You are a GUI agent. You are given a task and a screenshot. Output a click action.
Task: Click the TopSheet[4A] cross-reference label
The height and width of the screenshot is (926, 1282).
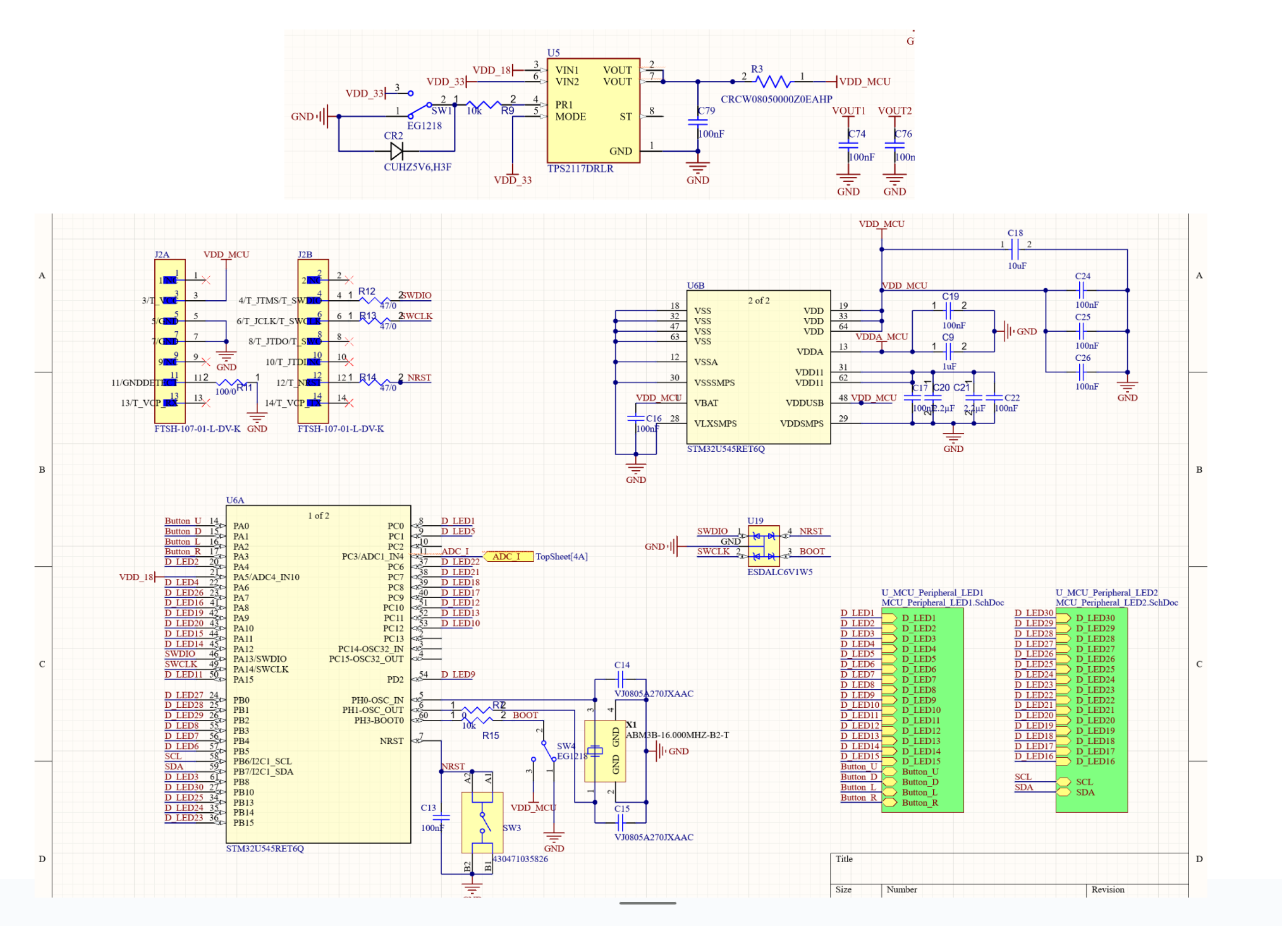[x=561, y=556]
